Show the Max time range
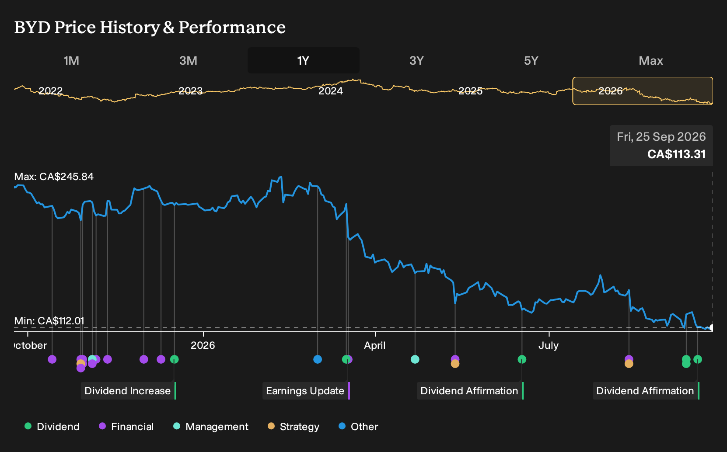This screenshot has height=452, width=727. [x=651, y=60]
